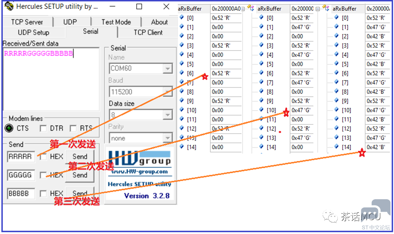Viewport: 394px width, 234px height.
Task: Click value 0x52 'R' of left aRxBuffer [0]
Action: click(x=221, y=18)
